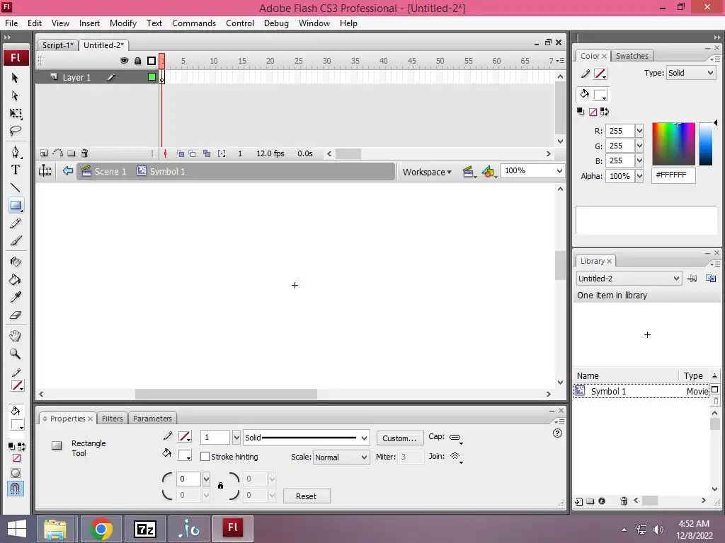Select the Eyedropper tool
Viewport: 725px width, 543px height.
(16, 298)
